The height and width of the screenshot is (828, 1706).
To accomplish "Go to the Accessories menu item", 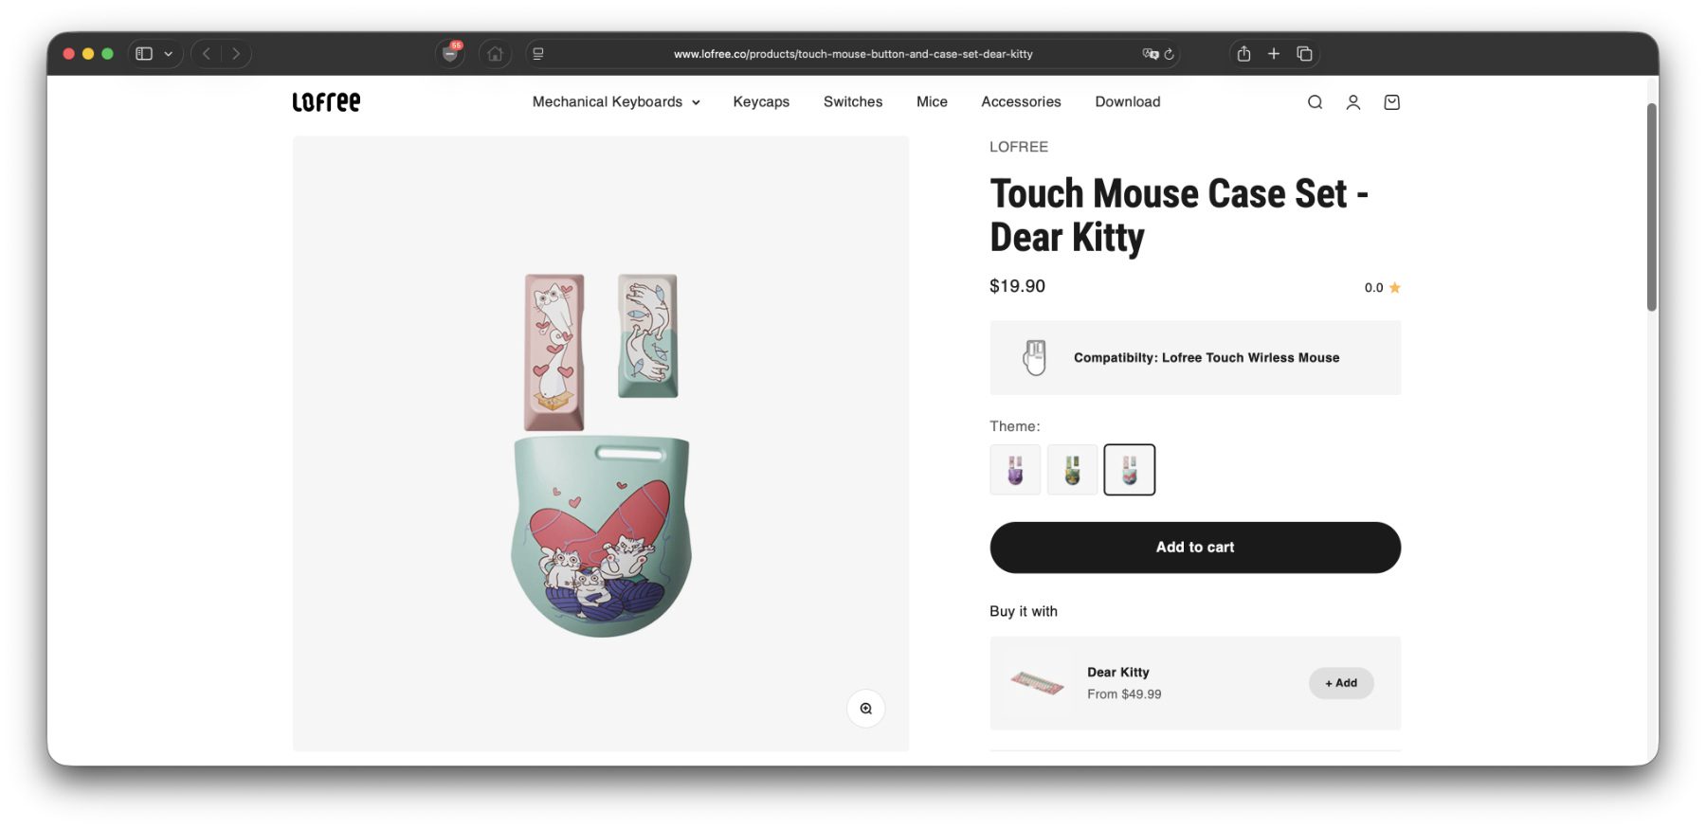I will click(x=1021, y=102).
